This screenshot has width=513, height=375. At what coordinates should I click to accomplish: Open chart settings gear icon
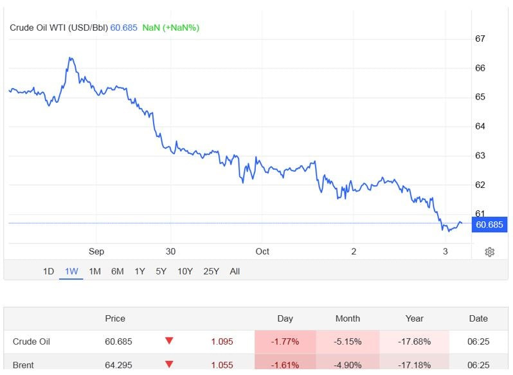pos(489,252)
